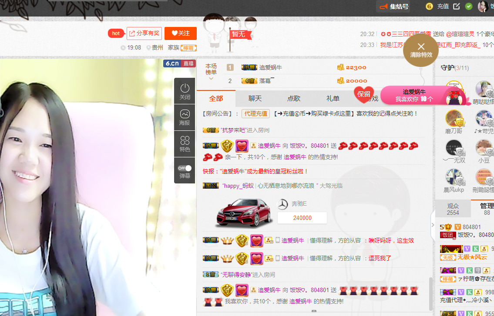Image resolution: width=494 pixels, height=316 pixels.
Task: Click username 无聊得安静 entering room
Action: (236, 275)
